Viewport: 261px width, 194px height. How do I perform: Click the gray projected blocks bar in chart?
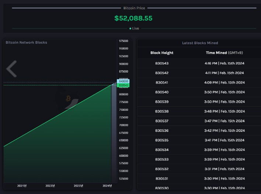[x=114, y=133]
